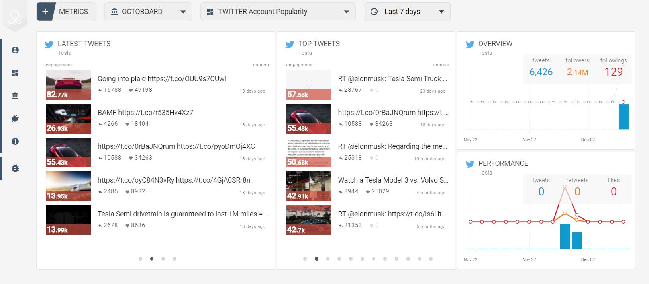Click the heart icon beside 8636
This screenshot has height=284, width=649.
point(127,226)
